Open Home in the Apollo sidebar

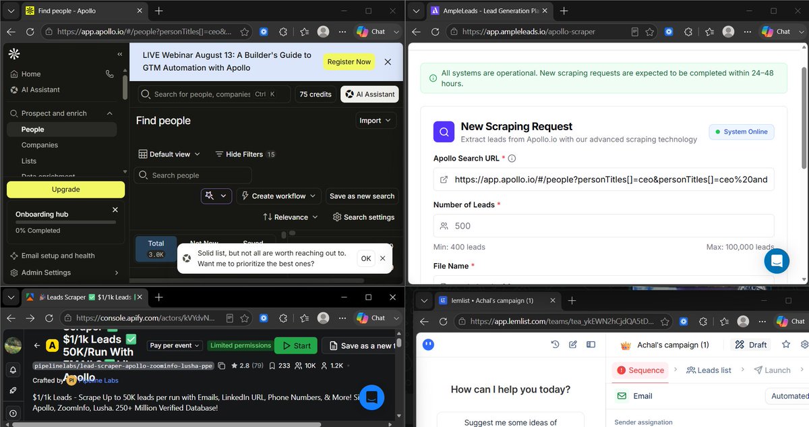click(31, 74)
